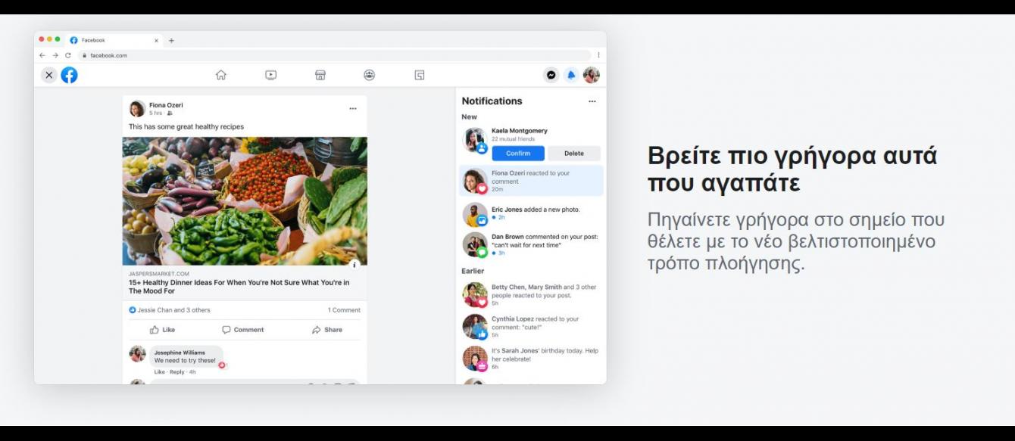Open the Gaming icon in top navigation
The height and width of the screenshot is (441, 1015).
point(419,75)
